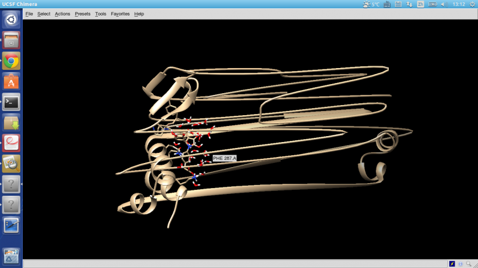Open the system session gear menu
This screenshot has width=478, height=268.
(x=472, y=4)
